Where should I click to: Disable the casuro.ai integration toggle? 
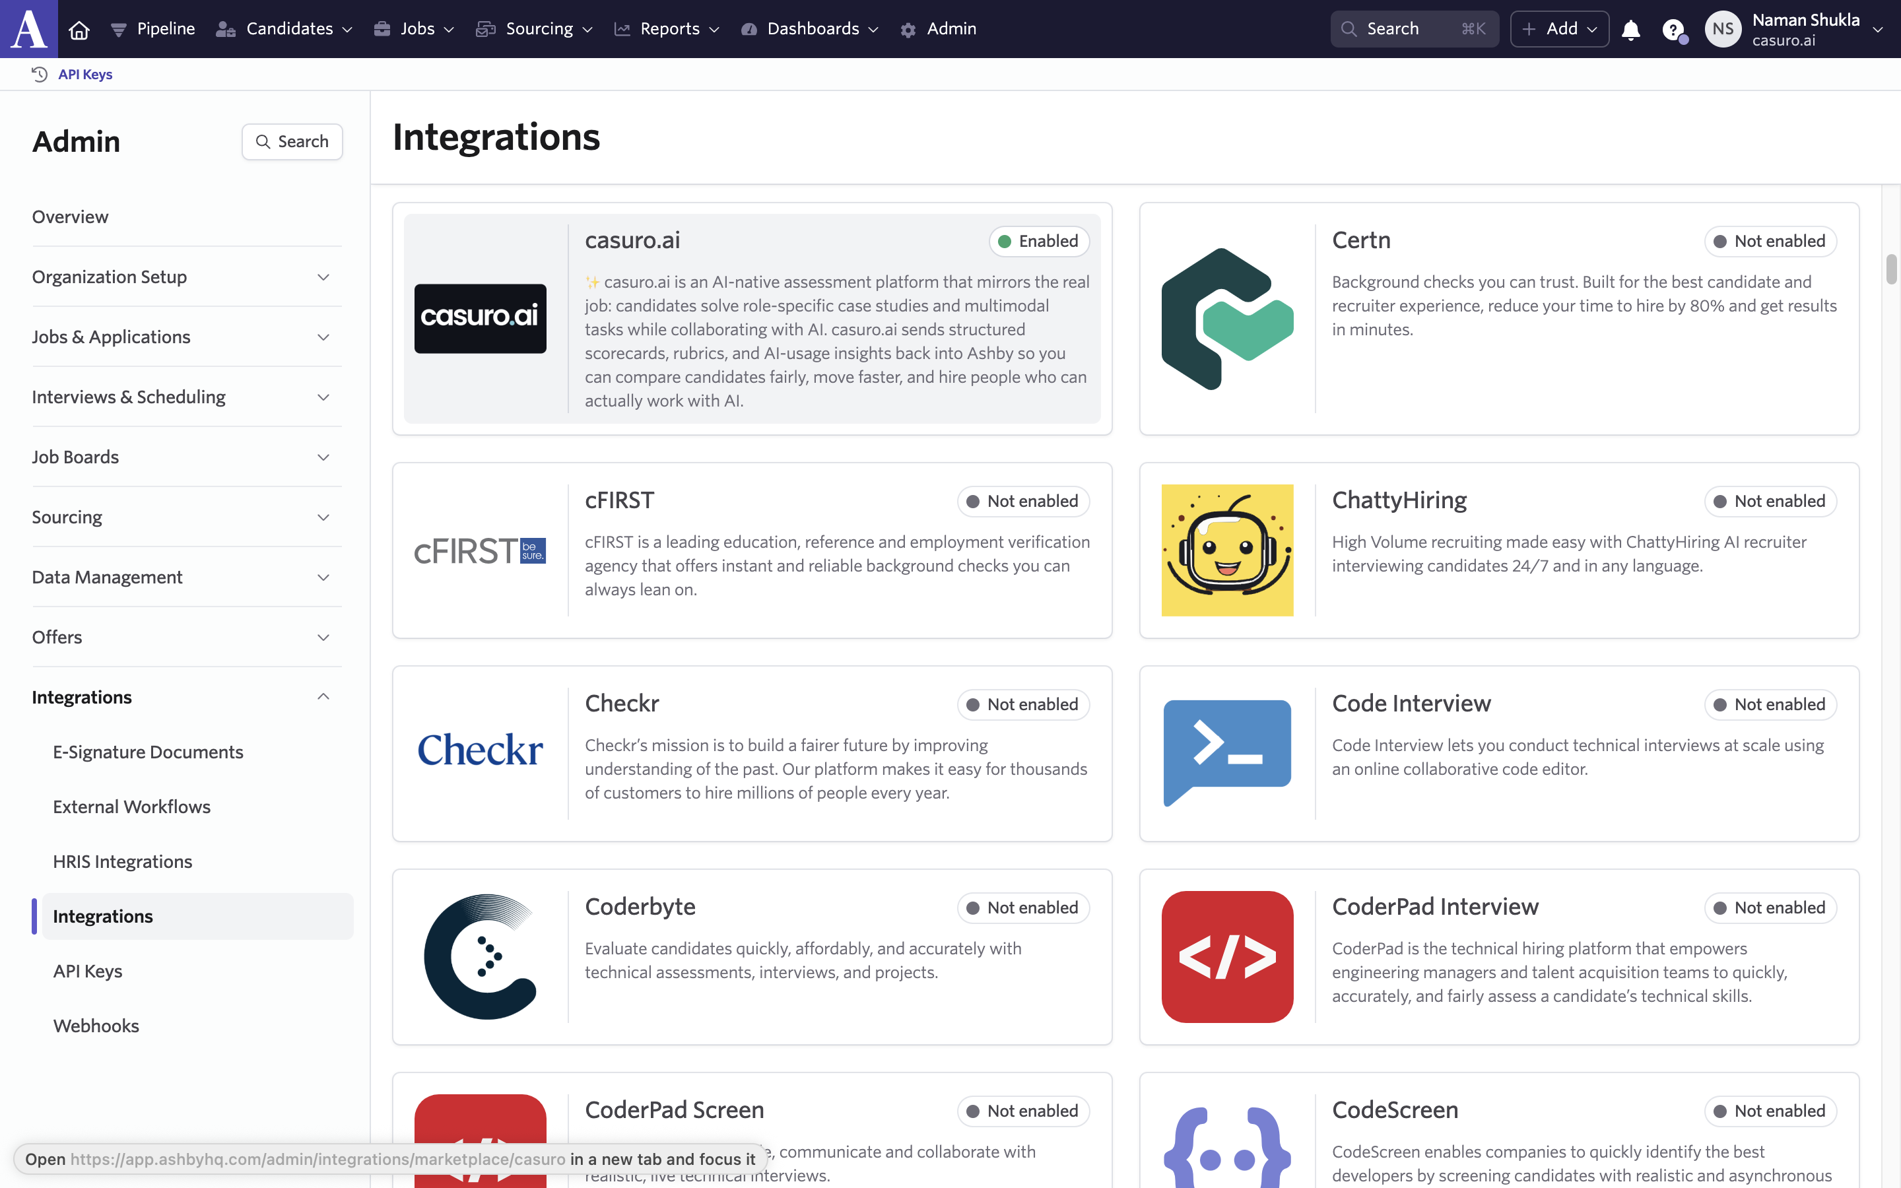point(1038,240)
